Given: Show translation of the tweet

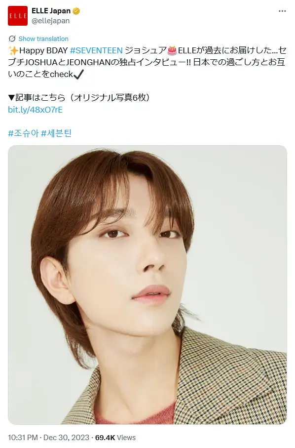Looking at the screenshot, I should pos(43,39).
